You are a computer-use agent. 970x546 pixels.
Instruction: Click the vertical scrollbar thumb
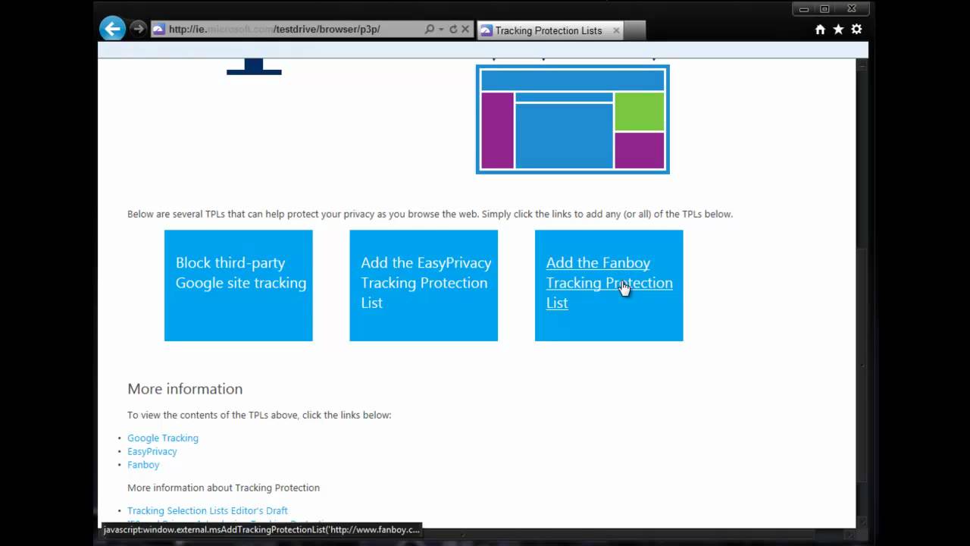click(862, 366)
